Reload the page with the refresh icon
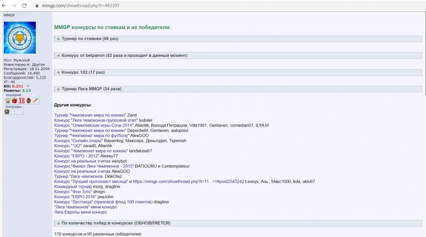 [x=24, y=5]
